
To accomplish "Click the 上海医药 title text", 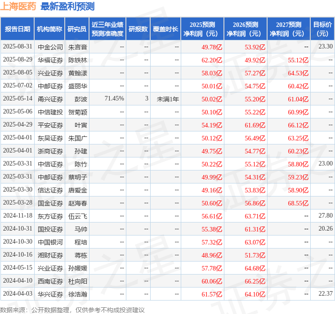I will coord(18,6).
